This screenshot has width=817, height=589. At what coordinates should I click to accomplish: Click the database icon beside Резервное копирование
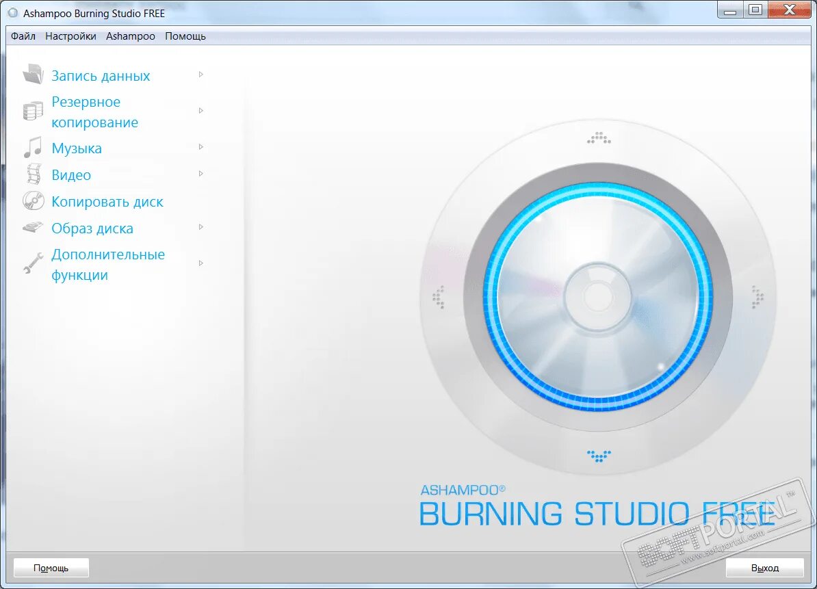[x=33, y=111]
